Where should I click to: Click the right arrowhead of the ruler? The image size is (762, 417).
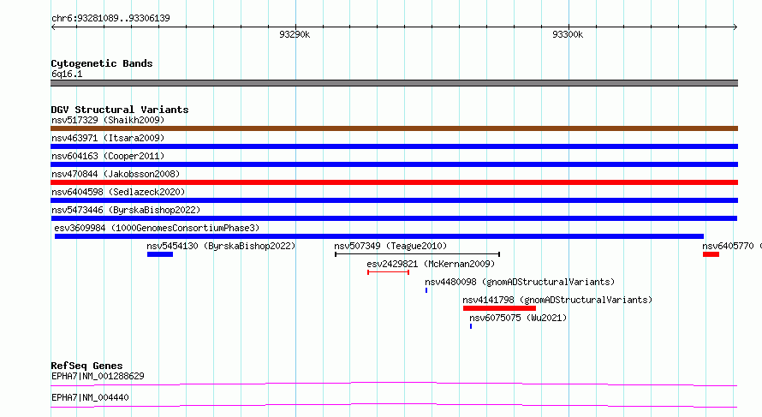pos(735,27)
